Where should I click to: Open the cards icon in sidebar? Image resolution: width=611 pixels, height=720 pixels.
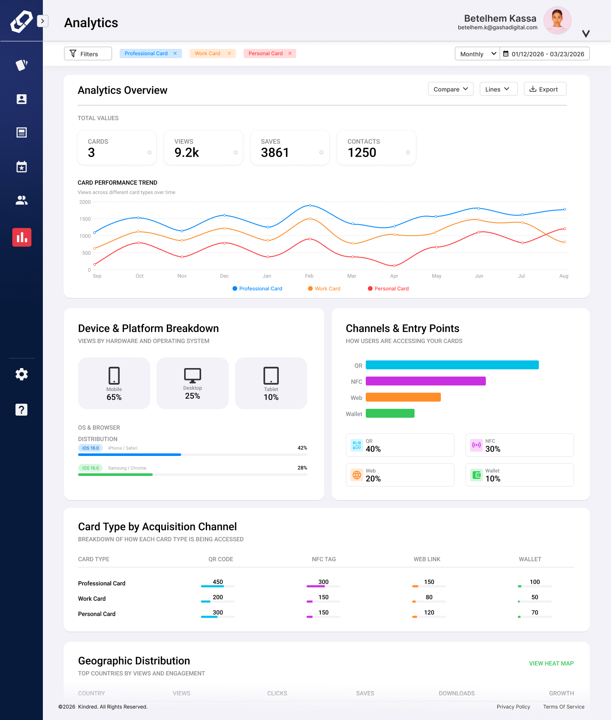coord(21,65)
